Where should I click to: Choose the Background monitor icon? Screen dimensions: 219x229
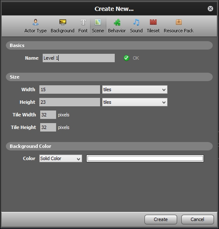[x=63, y=22]
